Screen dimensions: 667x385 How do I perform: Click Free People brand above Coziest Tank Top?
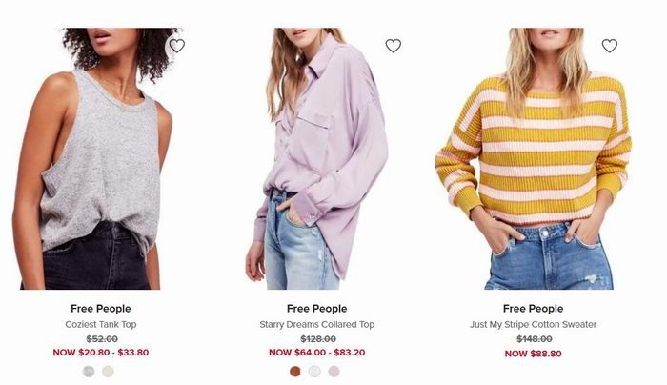101,309
